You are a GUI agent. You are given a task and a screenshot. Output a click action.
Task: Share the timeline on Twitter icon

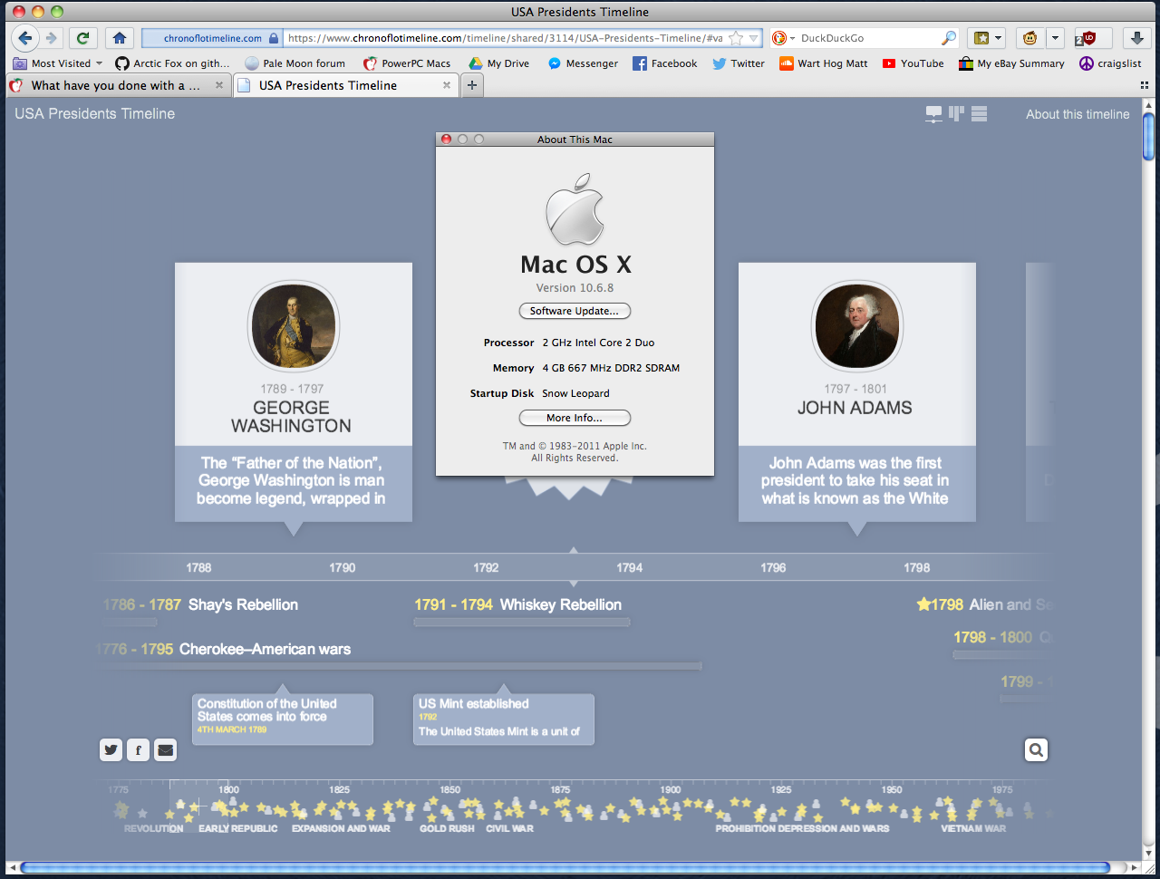[x=111, y=749]
